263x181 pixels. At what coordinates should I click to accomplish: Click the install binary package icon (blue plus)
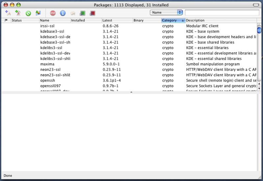tap(8, 13)
